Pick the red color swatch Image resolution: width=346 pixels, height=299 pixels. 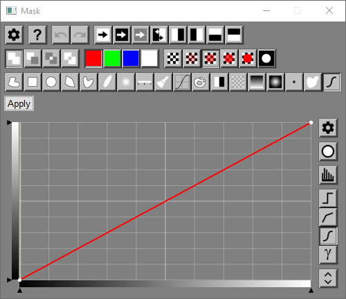[x=93, y=58]
